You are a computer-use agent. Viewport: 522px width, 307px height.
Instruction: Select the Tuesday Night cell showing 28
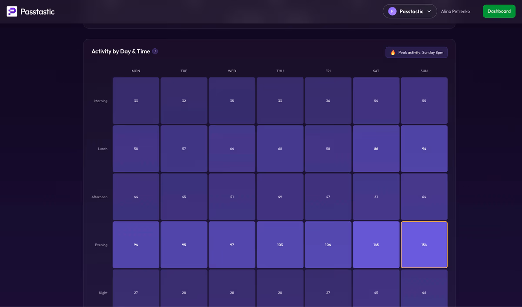tap(184, 288)
